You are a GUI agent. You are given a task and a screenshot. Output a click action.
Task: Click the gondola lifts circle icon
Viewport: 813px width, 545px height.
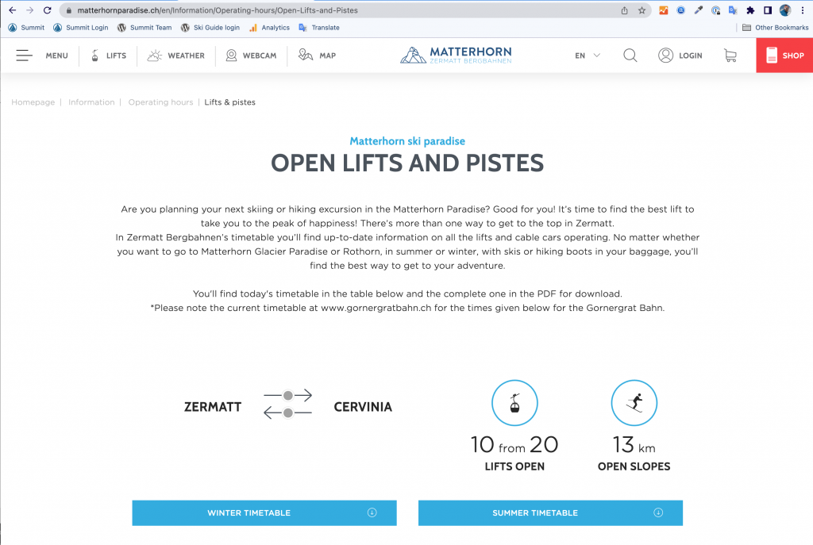coord(514,403)
